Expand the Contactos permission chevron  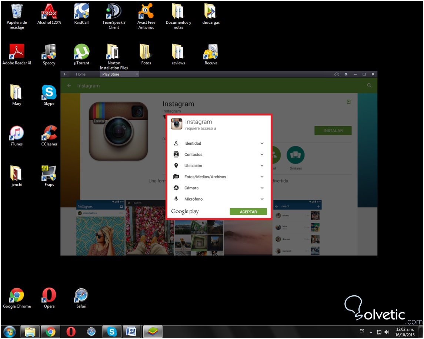coord(262,154)
